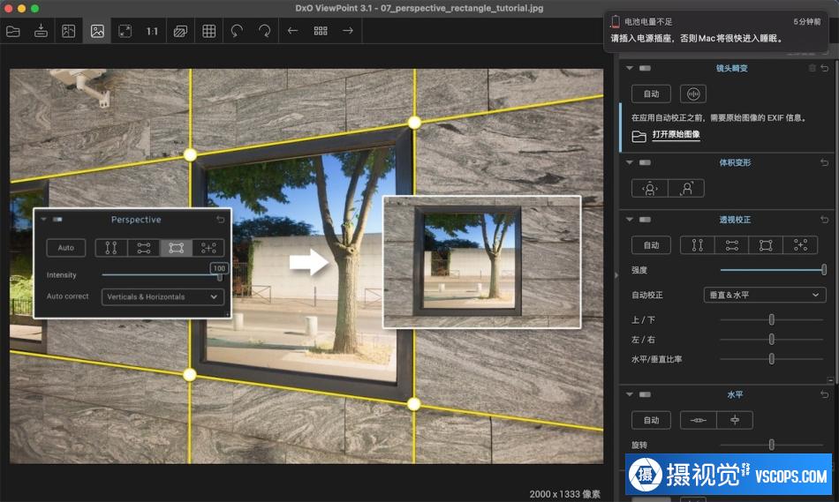
Task: Set zoom to 1:1
Action: pos(152,31)
